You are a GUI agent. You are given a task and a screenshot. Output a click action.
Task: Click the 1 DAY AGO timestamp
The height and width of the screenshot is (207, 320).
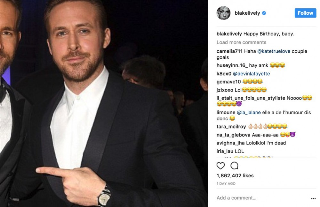(226, 184)
